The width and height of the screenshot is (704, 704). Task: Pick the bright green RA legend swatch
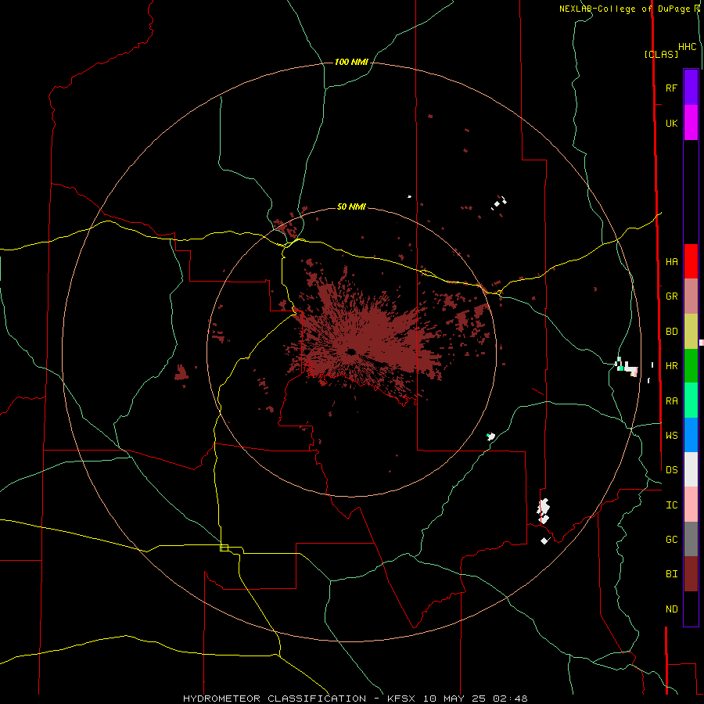click(691, 400)
